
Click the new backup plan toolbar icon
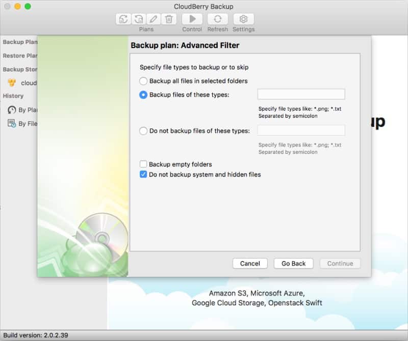pos(123,19)
